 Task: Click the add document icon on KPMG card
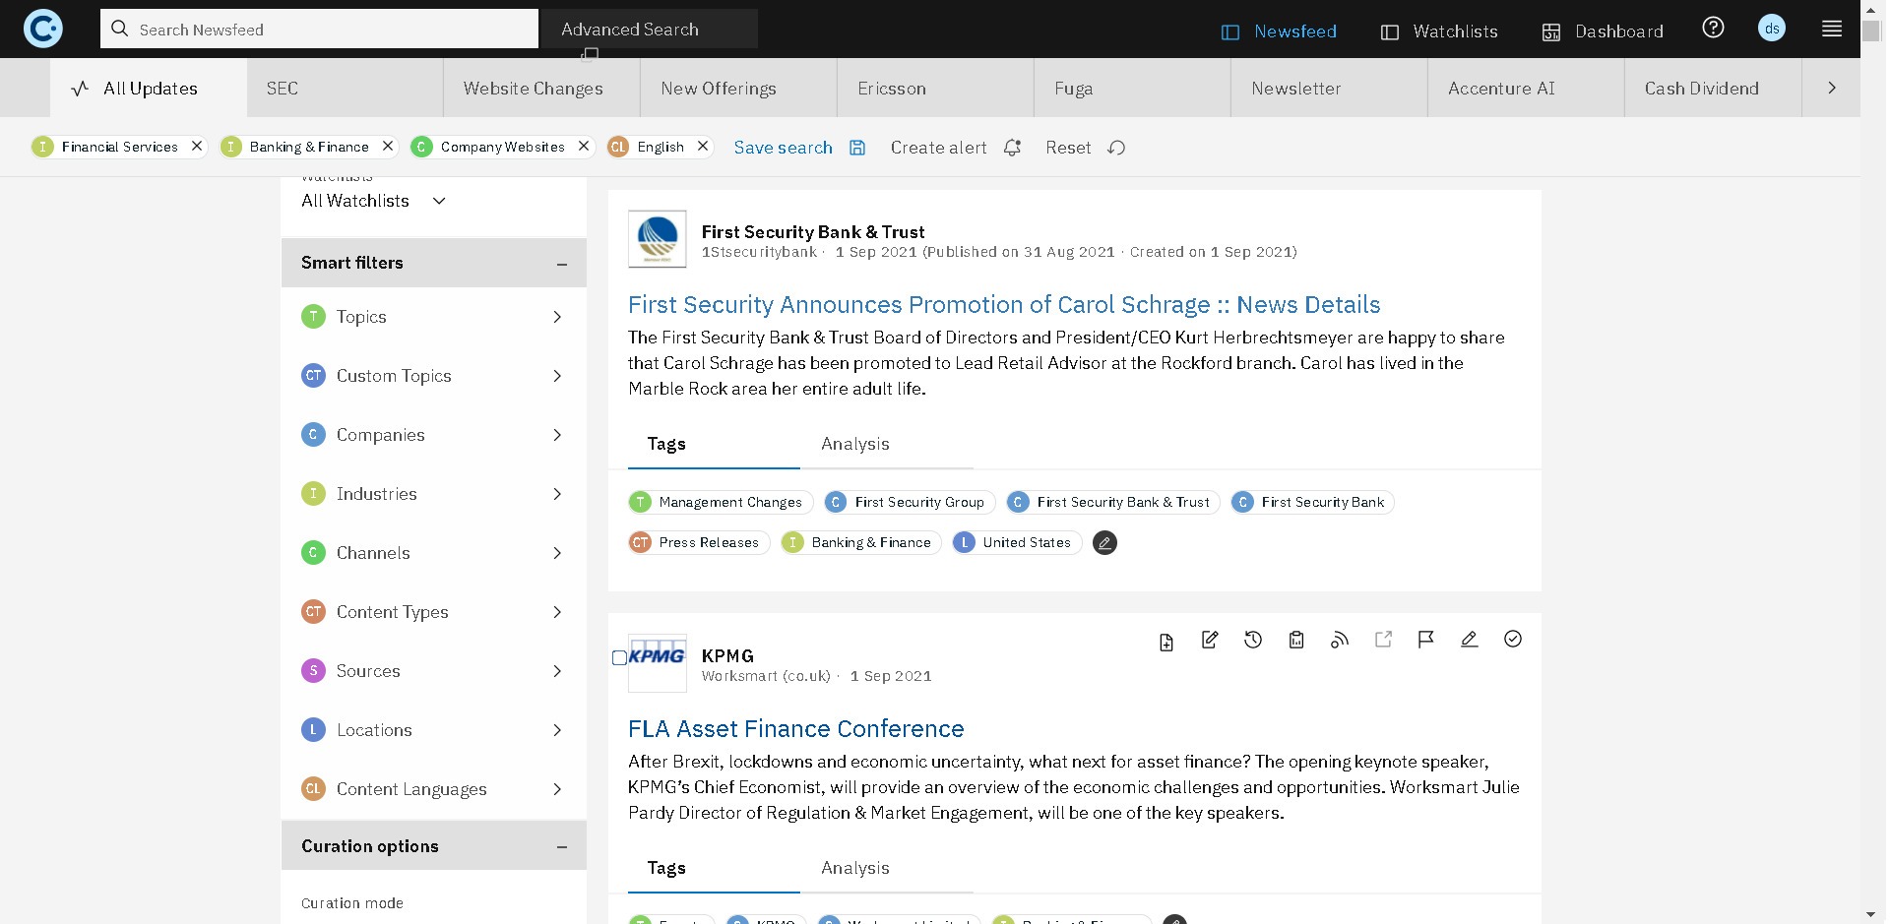click(1165, 642)
